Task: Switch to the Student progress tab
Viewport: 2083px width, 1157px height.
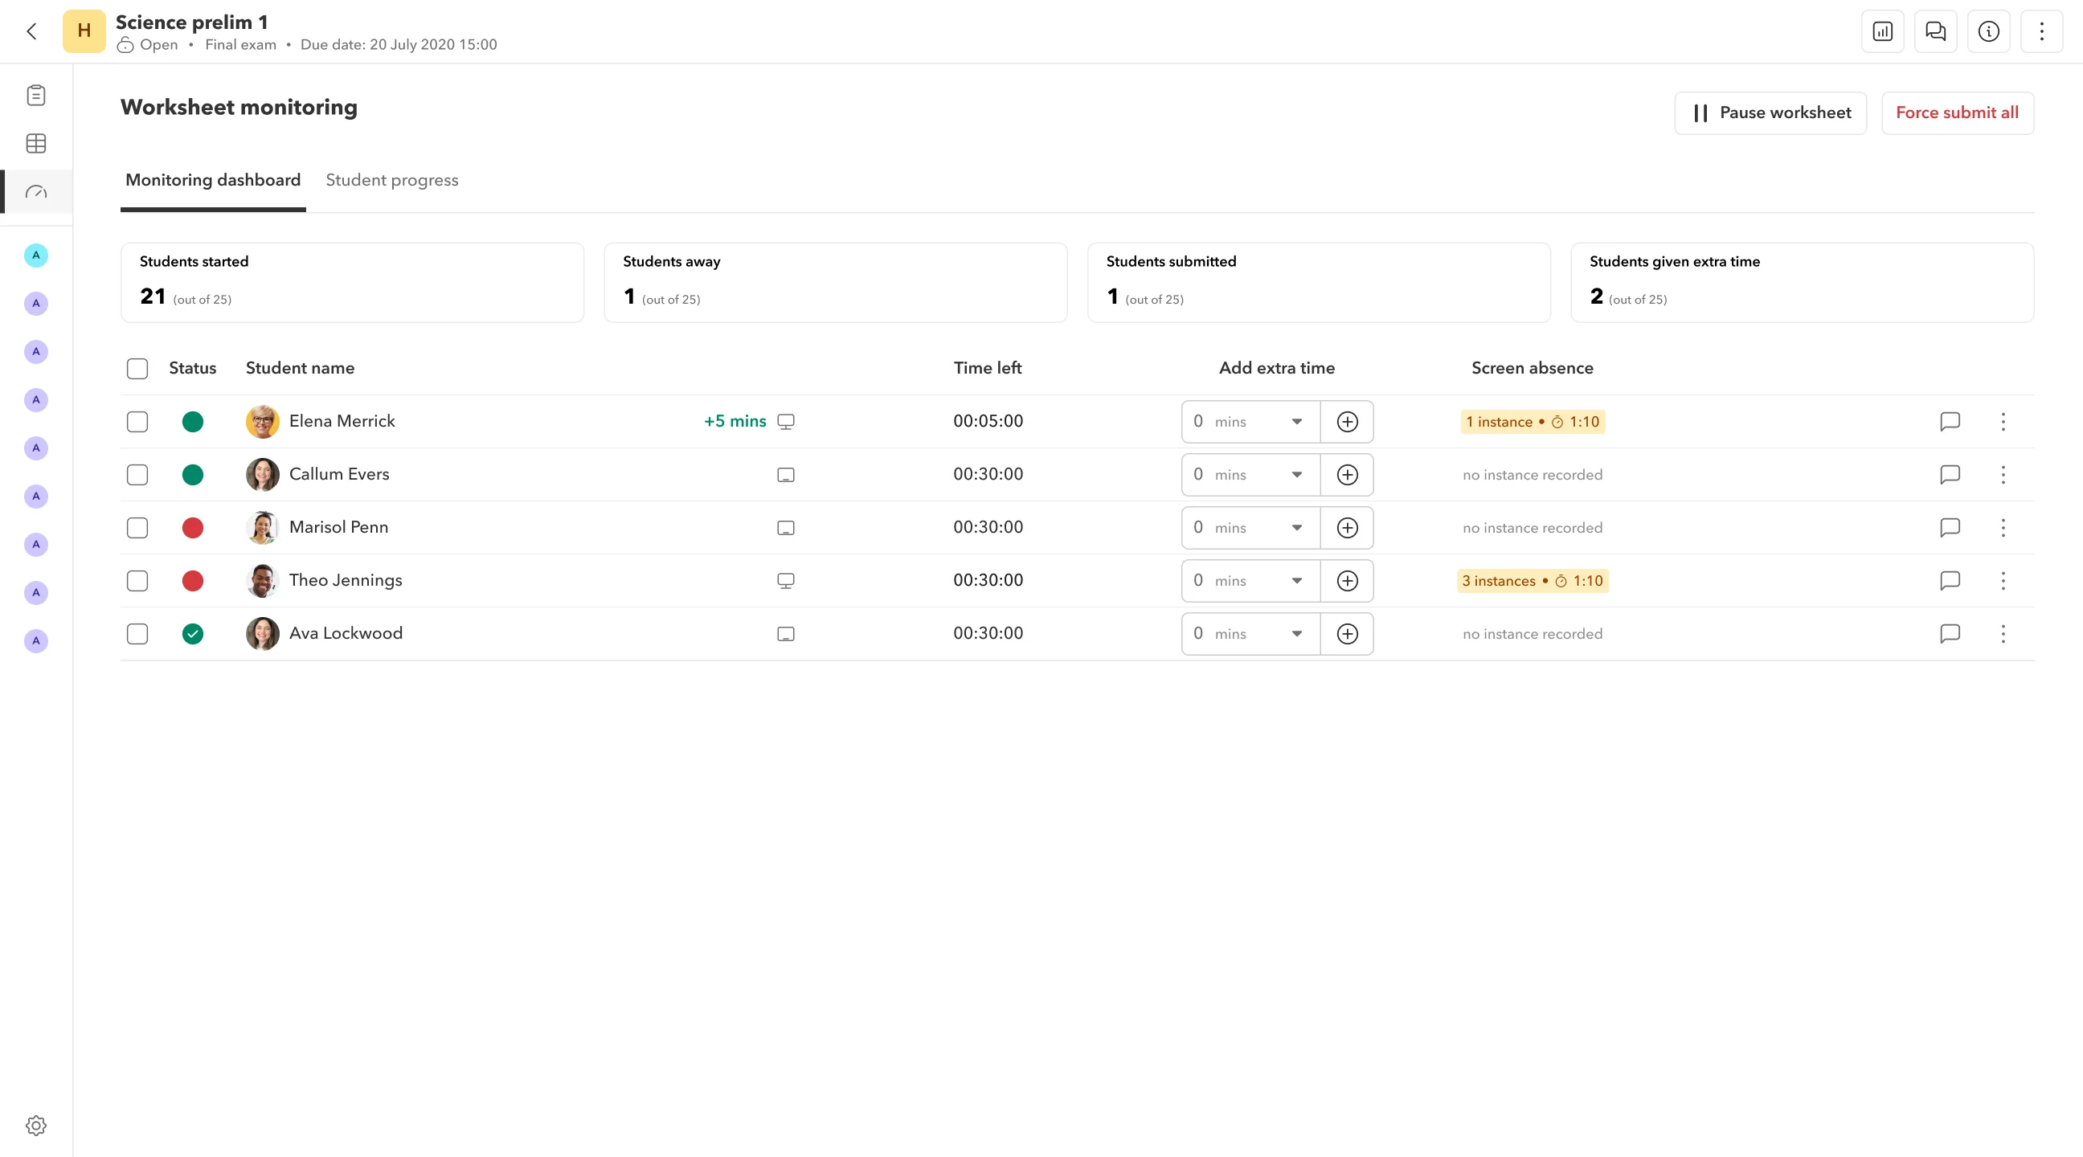Action: click(391, 180)
